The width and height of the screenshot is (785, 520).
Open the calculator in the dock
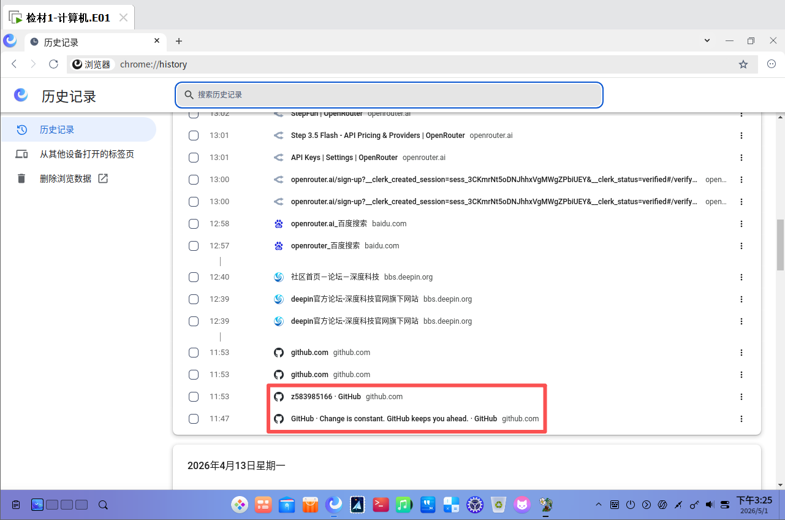pyautogui.click(x=452, y=505)
